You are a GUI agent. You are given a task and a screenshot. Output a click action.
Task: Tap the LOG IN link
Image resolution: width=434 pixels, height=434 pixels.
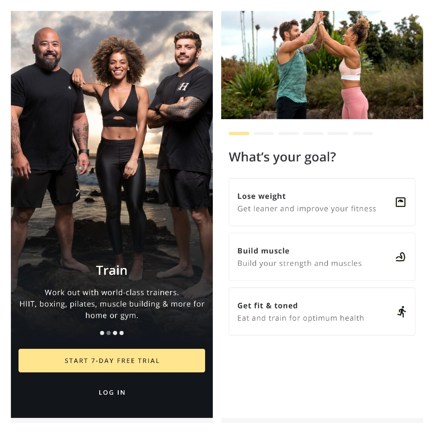click(112, 392)
